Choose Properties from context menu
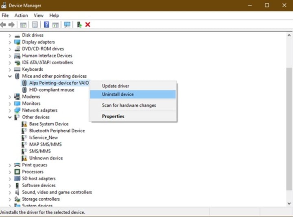 click(x=133, y=116)
